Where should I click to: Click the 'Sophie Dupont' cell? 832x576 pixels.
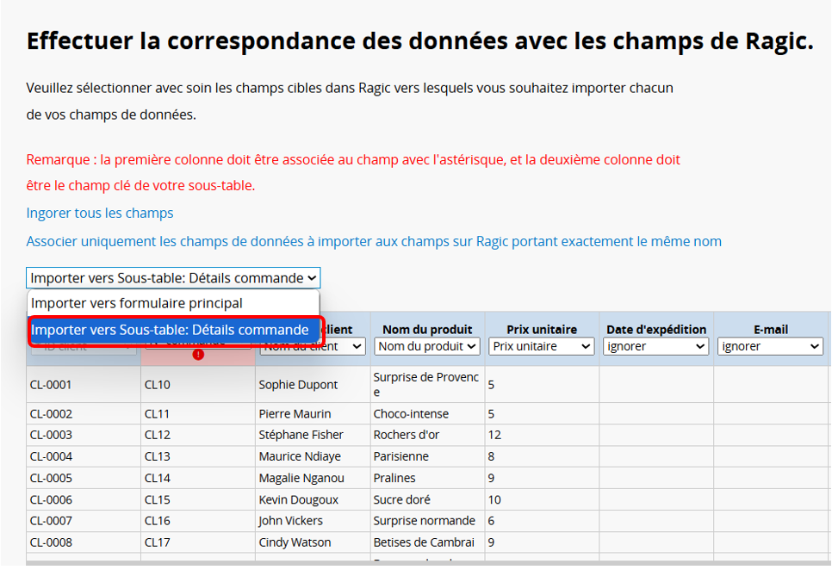(298, 385)
